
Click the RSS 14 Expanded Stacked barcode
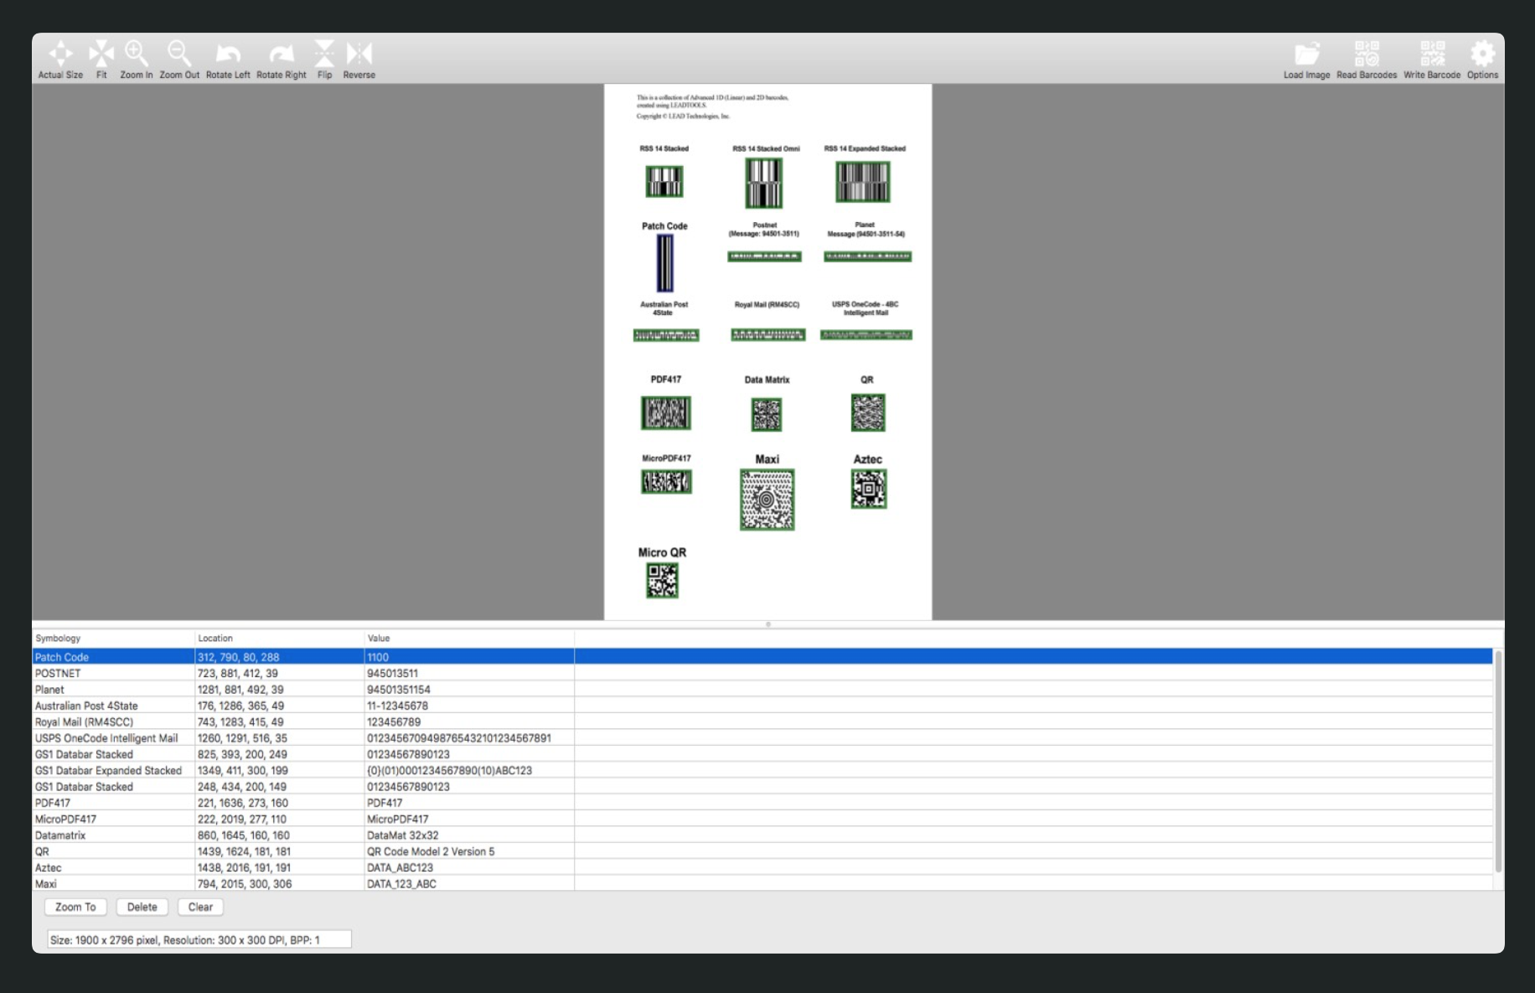coord(863,182)
